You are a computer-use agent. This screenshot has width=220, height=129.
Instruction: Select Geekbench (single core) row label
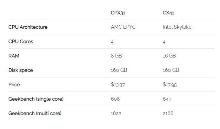pyautogui.click(x=36, y=99)
